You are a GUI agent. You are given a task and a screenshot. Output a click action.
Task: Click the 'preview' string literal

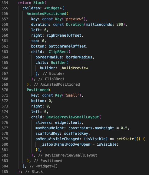tap(74, 19)
